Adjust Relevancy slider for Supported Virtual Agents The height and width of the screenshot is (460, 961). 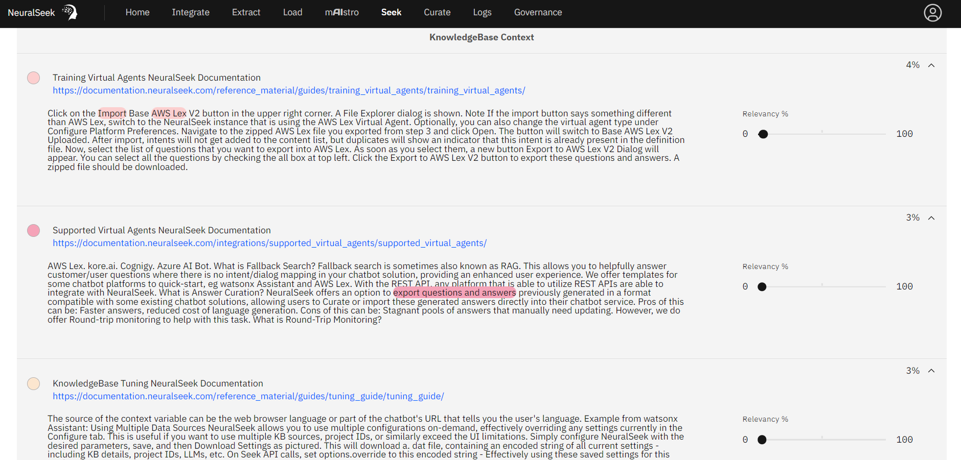coord(762,287)
